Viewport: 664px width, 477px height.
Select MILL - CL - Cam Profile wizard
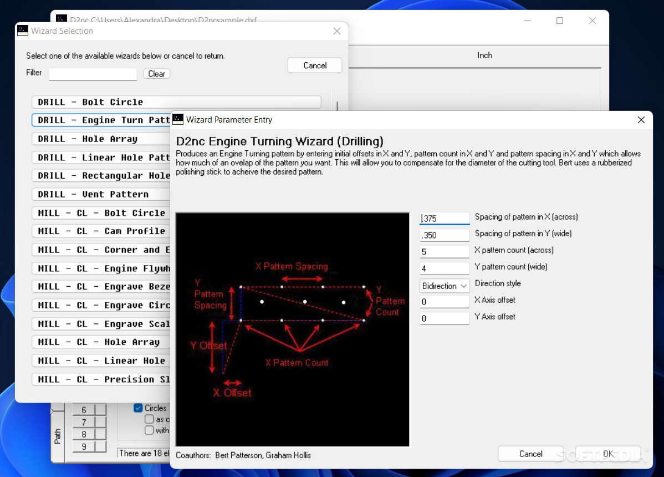click(101, 231)
